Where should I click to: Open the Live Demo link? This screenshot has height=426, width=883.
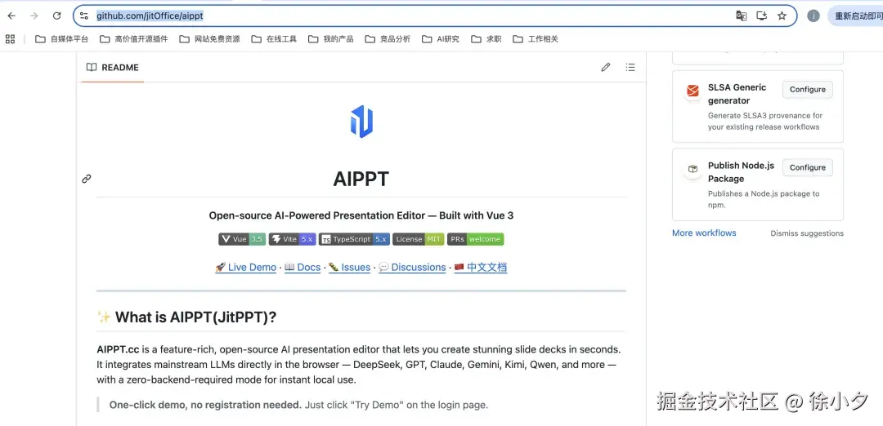(246, 268)
